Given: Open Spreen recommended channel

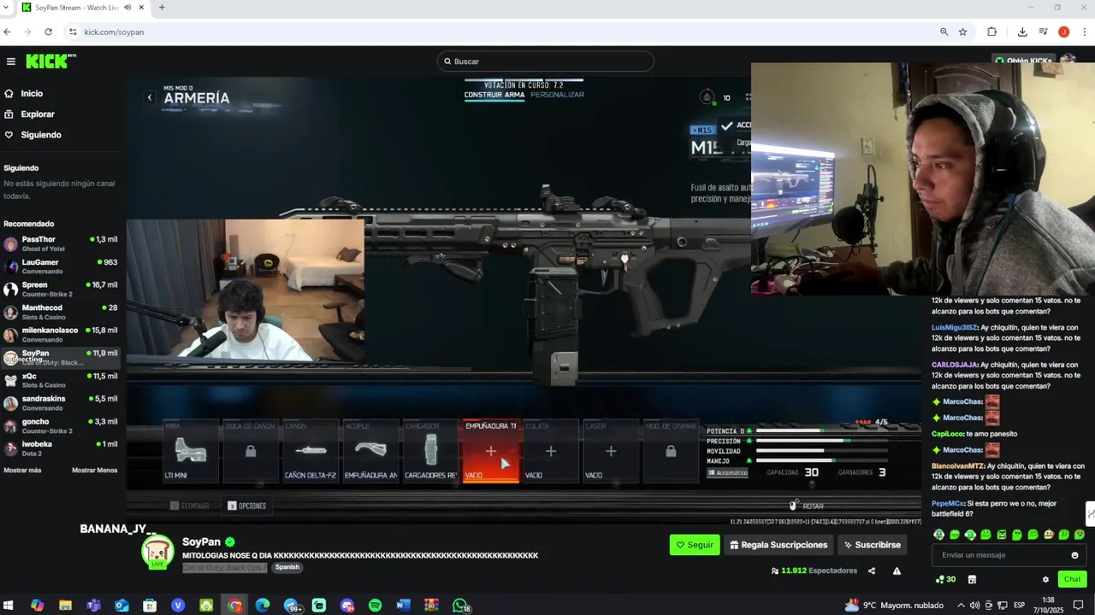Looking at the screenshot, I should click(x=60, y=290).
